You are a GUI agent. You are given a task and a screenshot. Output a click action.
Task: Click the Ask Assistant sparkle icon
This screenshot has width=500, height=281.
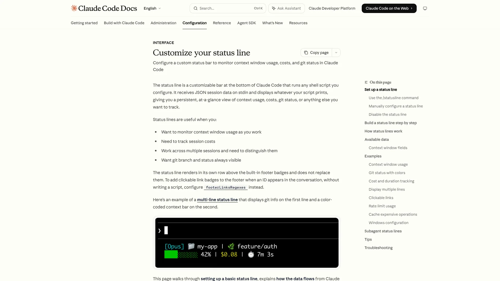[274, 8]
